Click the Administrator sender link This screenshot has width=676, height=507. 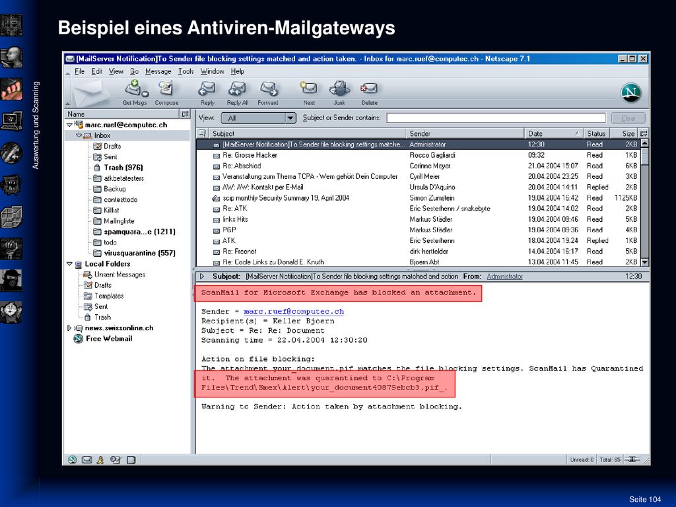click(504, 277)
